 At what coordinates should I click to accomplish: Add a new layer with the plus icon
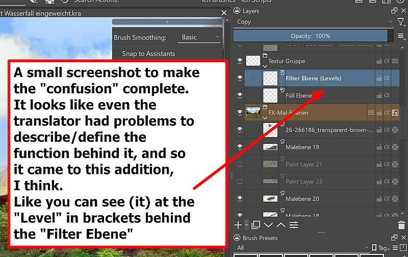coord(238,225)
